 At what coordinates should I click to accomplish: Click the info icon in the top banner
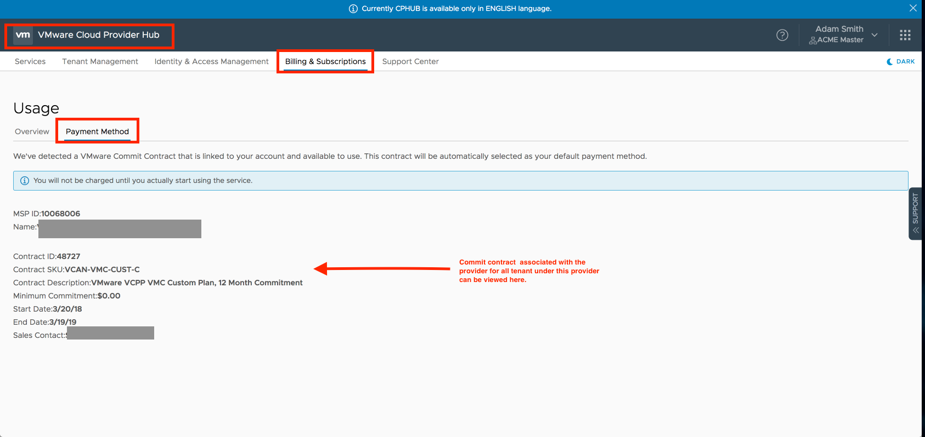(x=353, y=9)
